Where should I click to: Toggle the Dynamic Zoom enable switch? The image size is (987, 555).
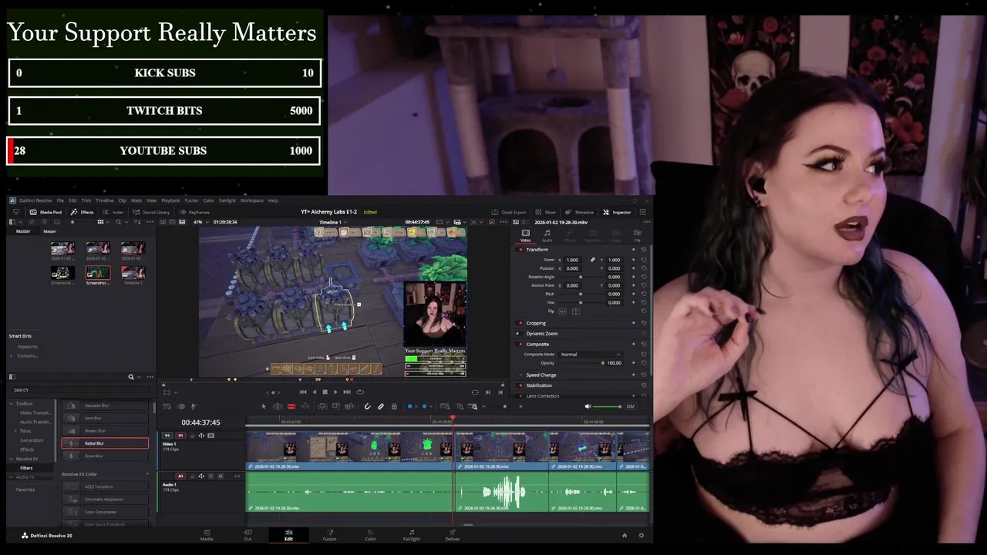pyautogui.click(x=520, y=334)
